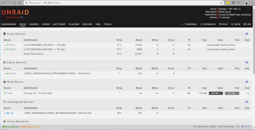
Task: Click the "Array Started" status text
Action: click(x=12, y=127)
